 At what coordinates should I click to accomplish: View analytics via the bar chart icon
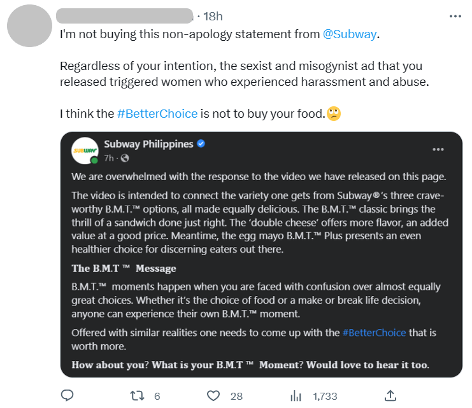[296, 396]
